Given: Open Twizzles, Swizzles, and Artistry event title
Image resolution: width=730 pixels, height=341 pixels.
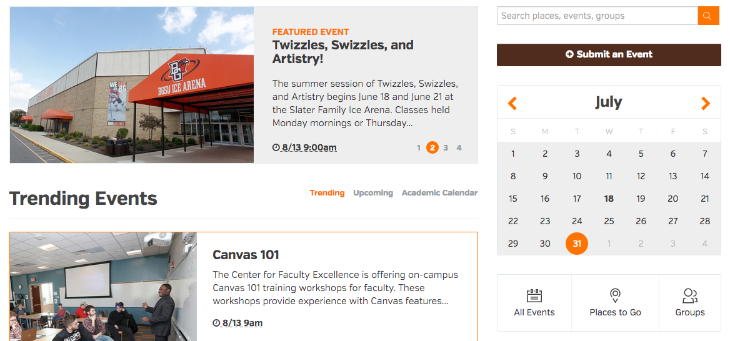Looking at the screenshot, I should (x=342, y=52).
